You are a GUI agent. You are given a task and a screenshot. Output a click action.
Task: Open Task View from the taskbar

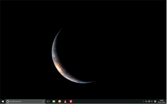click(x=48, y=101)
